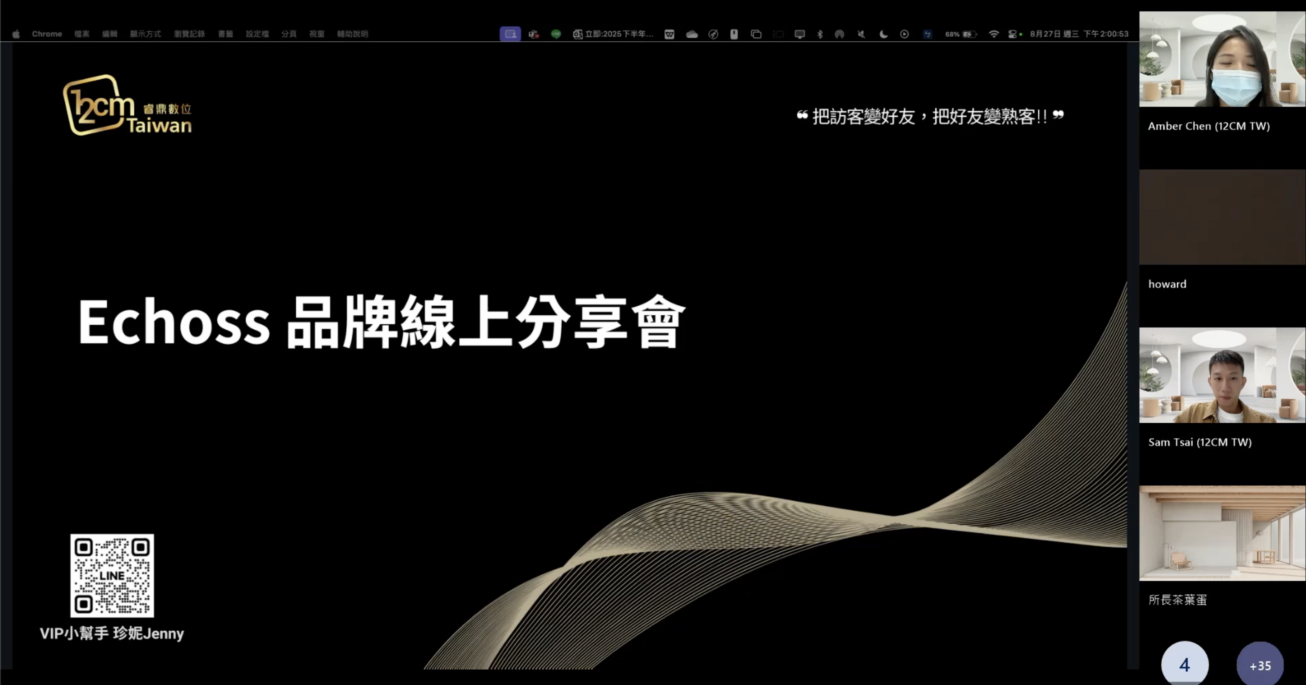Click the name label howard
This screenshot has height=685, width=1306.
1167,284
